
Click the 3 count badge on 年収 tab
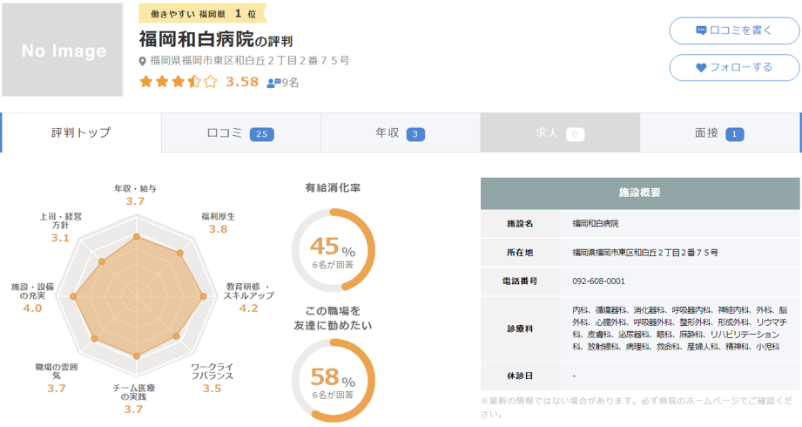(x=415, y=134)
